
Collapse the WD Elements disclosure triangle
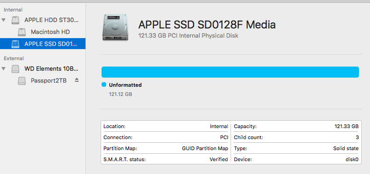point(3,69)
